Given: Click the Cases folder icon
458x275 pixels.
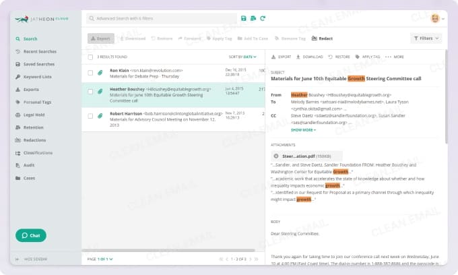Looking at the screenshot, I should click(18, 178).
